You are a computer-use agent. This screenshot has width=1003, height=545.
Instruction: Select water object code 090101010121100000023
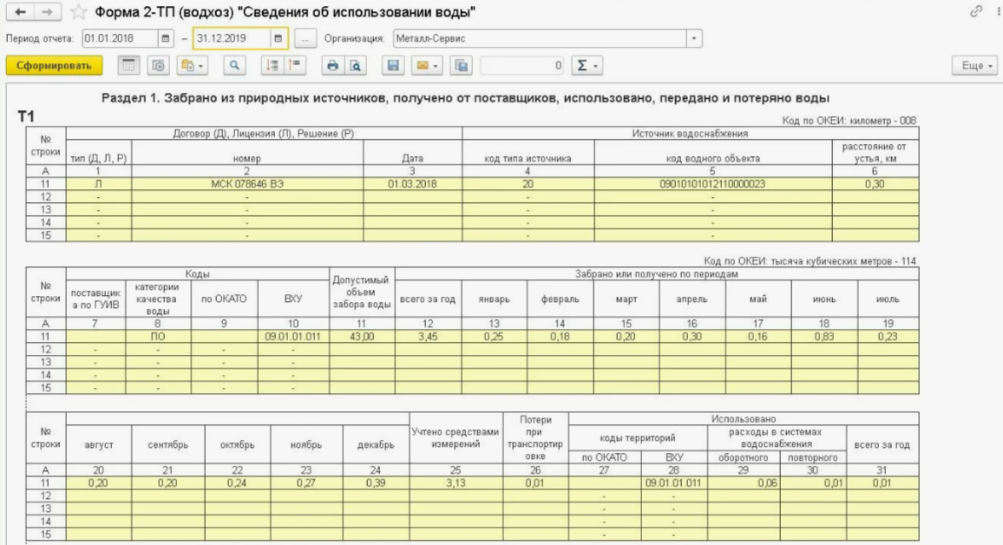coord(712,184)
